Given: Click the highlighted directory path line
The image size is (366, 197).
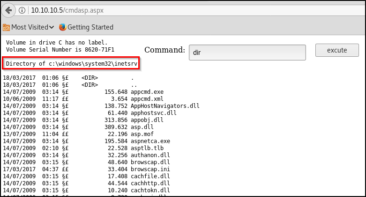Looking at the screenshot, I should click(74, 63).
